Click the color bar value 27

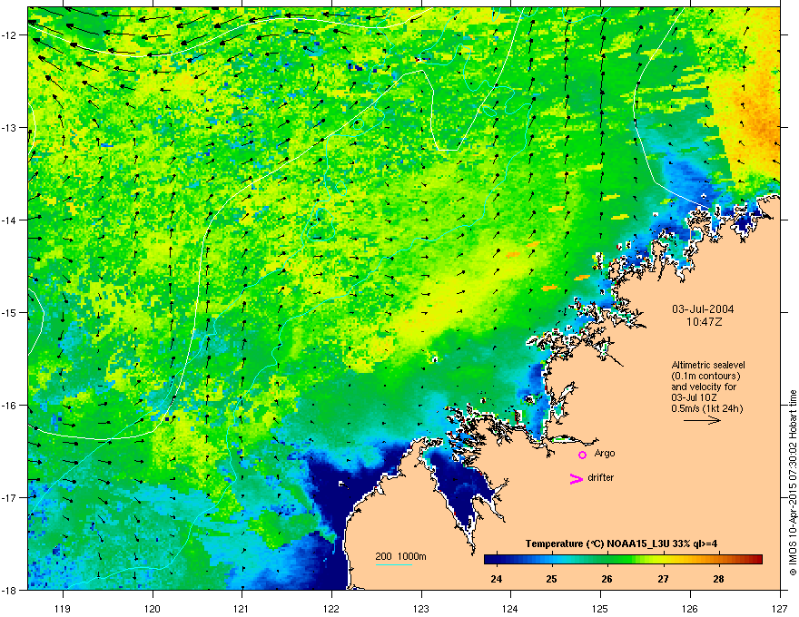click(x=663, y=579)
